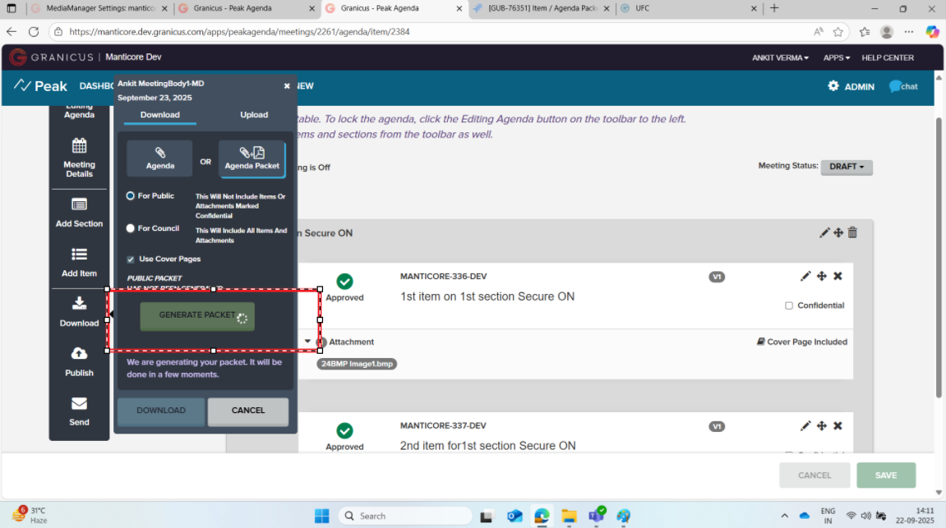Click the Publish cloud icon
946x528 pixels.
click(x=79, y=354)
